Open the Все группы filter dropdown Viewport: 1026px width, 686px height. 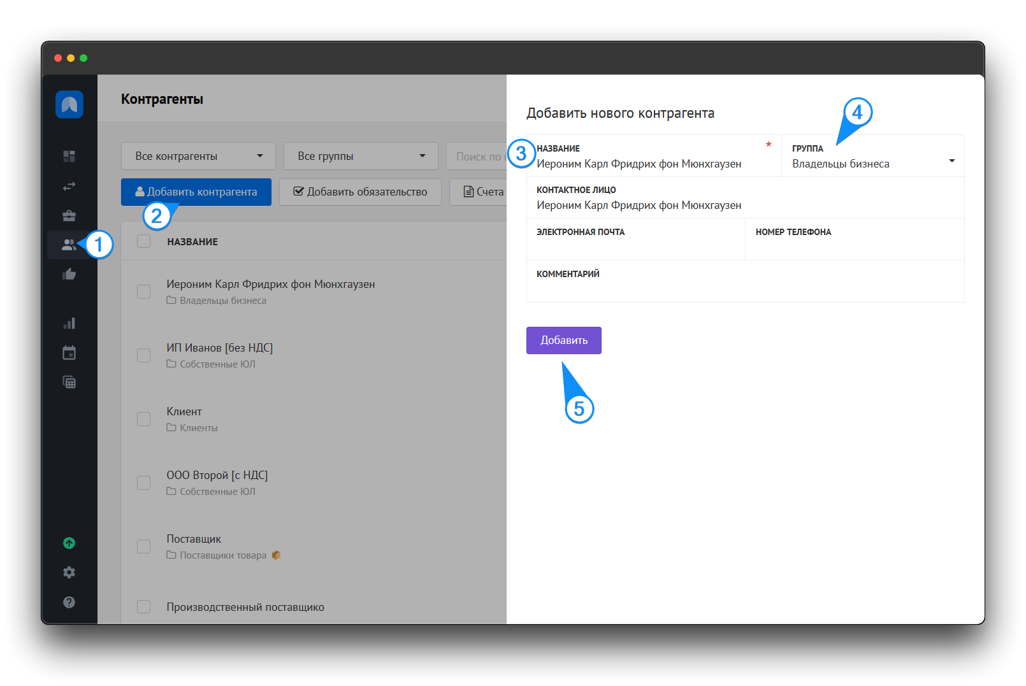tap(361, 156)
